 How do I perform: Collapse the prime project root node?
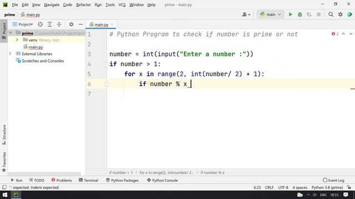pos(11,33)
